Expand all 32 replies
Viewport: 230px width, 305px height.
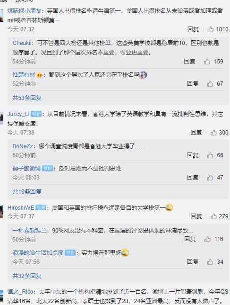point(27,276)
